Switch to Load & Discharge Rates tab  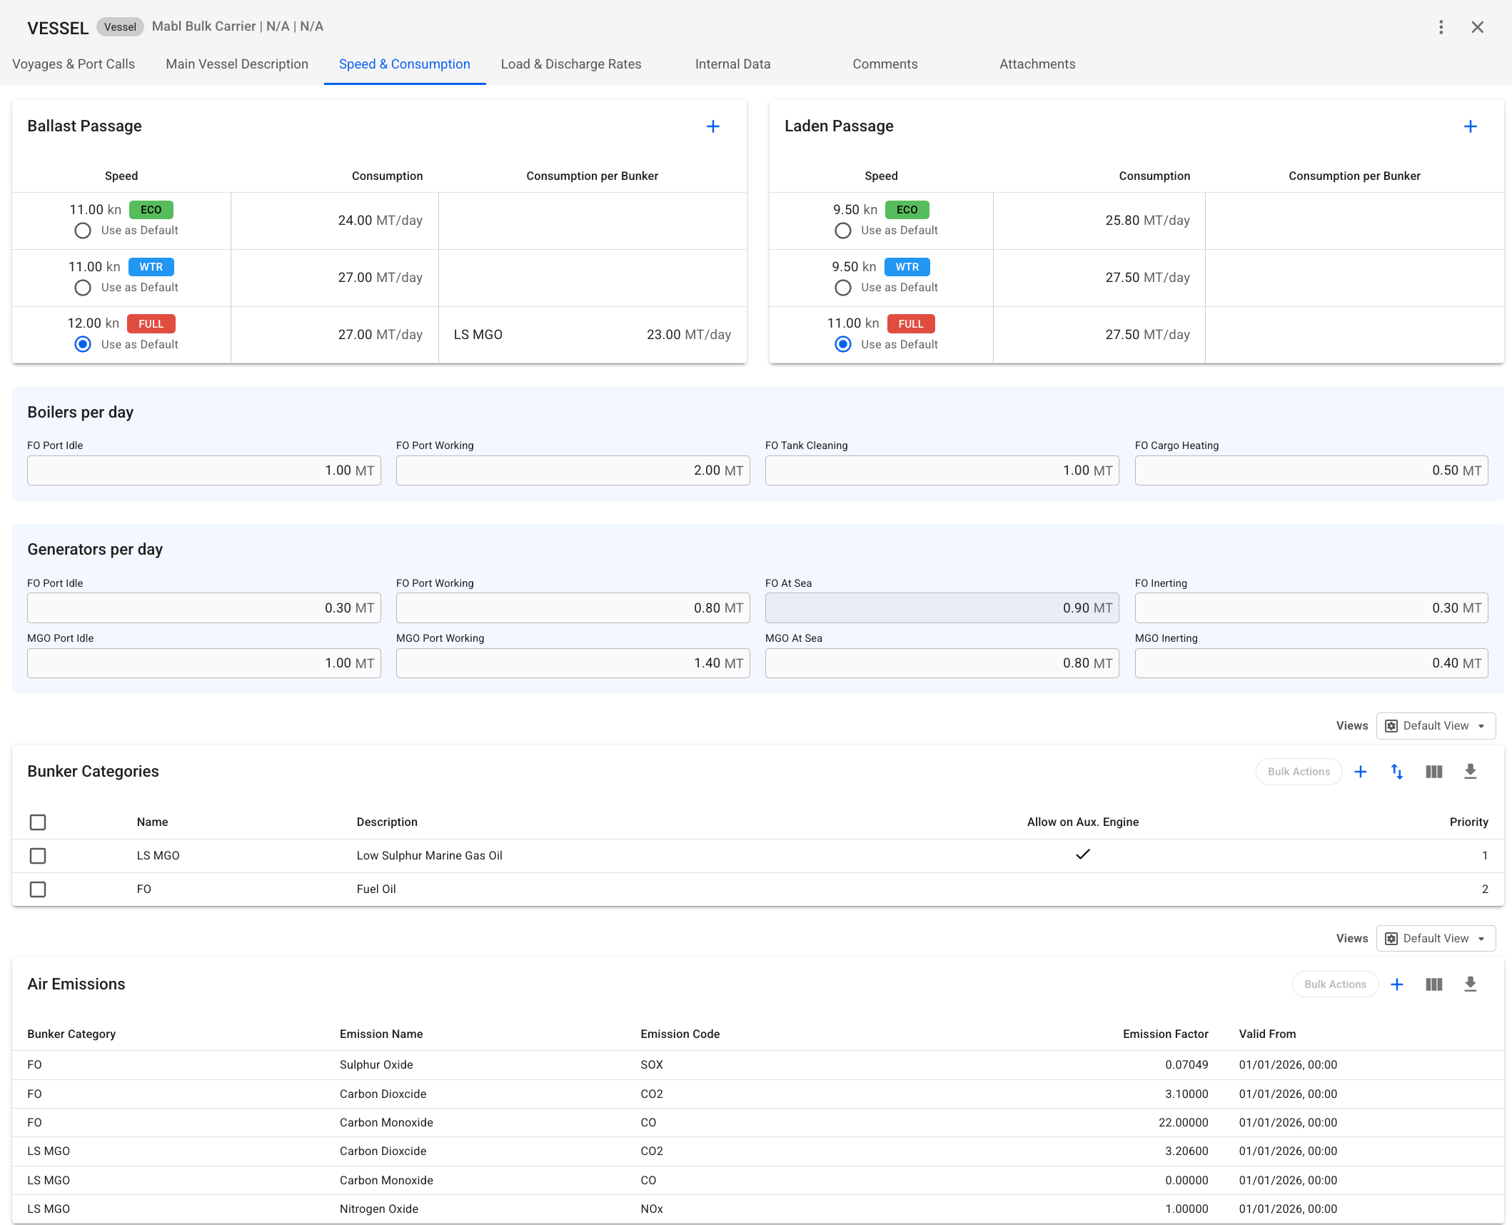pos(571,64)
